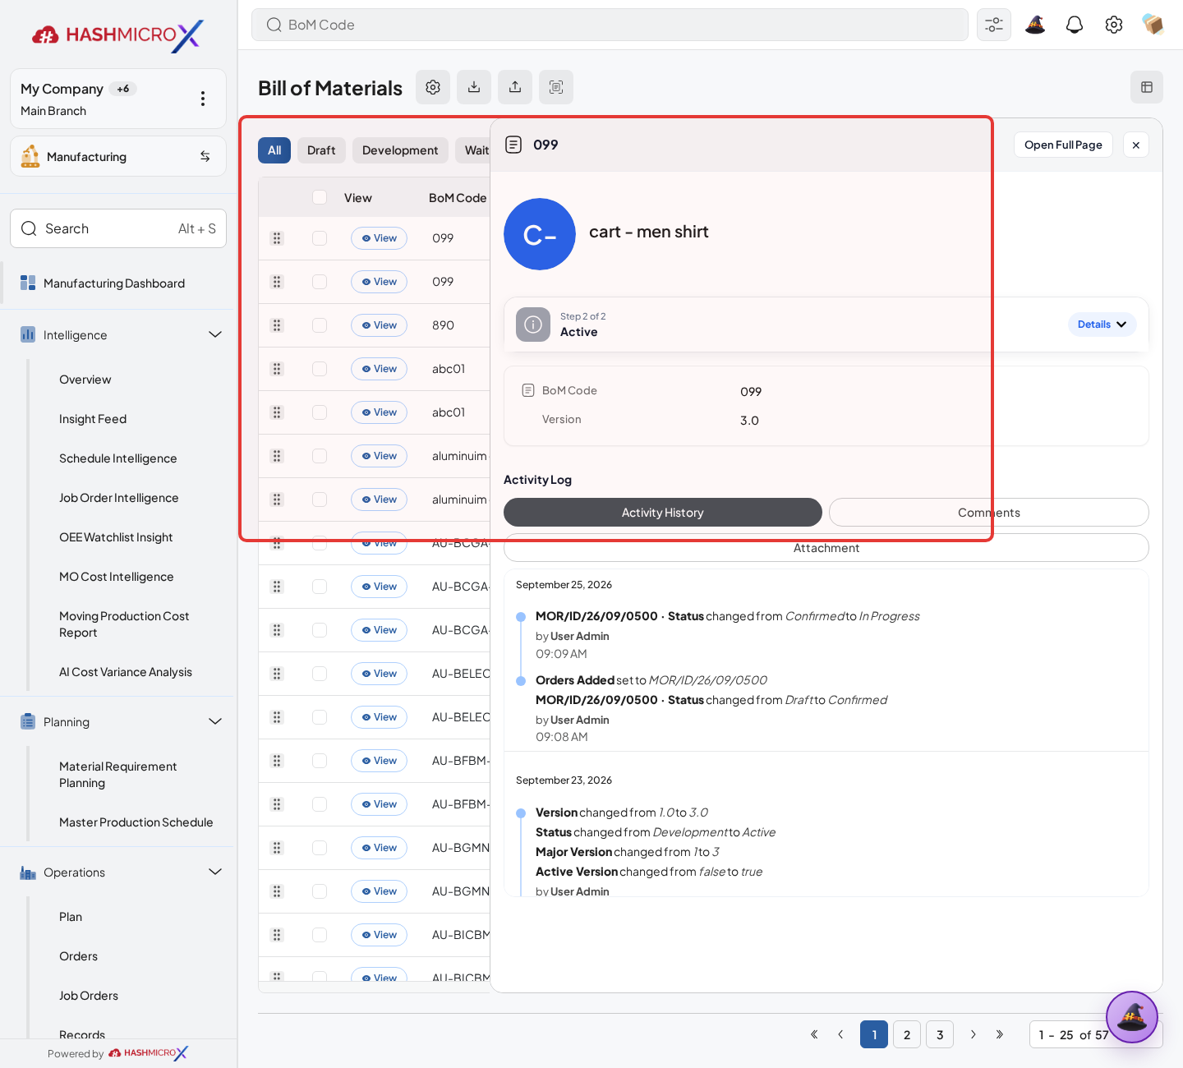Click drag handle on row 890
Image resolution: width=1183 pixels, height=1068 pixels.
[x=277, y=325]
